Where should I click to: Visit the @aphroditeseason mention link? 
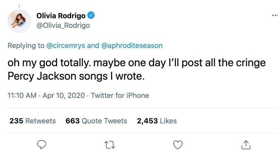coord(131,45)
